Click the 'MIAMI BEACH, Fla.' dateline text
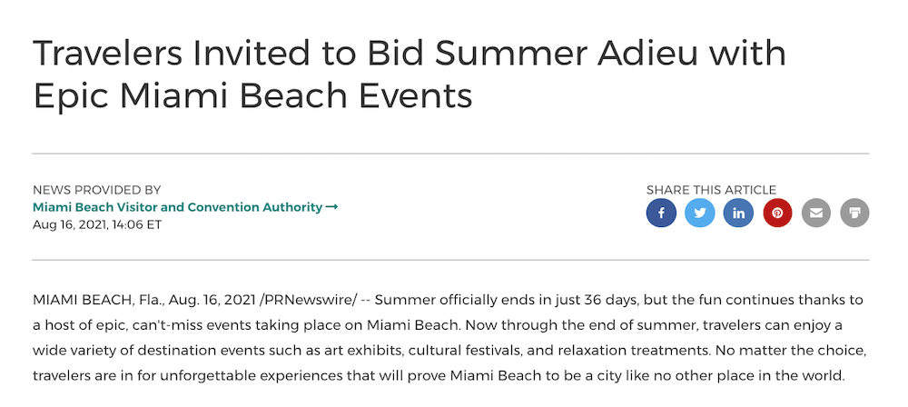Viewport: 908px width, 407px height. click(x=99, y=301)
